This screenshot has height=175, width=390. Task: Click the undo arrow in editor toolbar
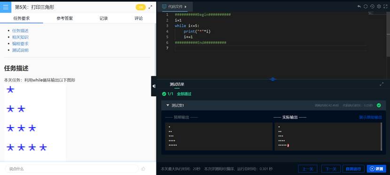359,7
